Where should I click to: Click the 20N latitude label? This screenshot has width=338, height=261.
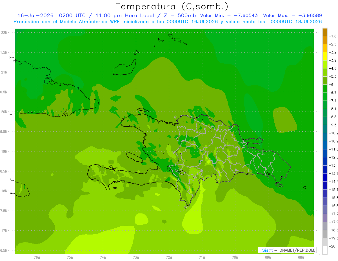[4, 112]
